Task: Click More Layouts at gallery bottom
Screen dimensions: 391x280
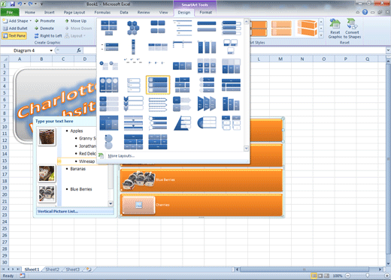Action: [121, 156]
